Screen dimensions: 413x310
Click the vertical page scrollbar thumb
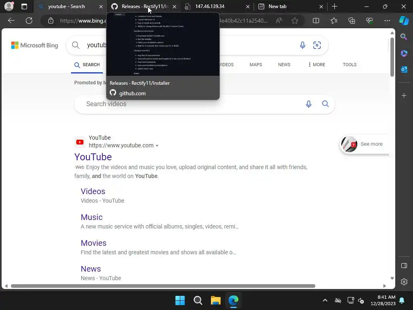[x=392, y=57]
